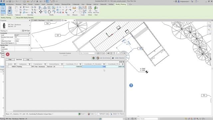Close the Site view tab
This screenshot has height=120, width=213.
click(x=74, y=20)
